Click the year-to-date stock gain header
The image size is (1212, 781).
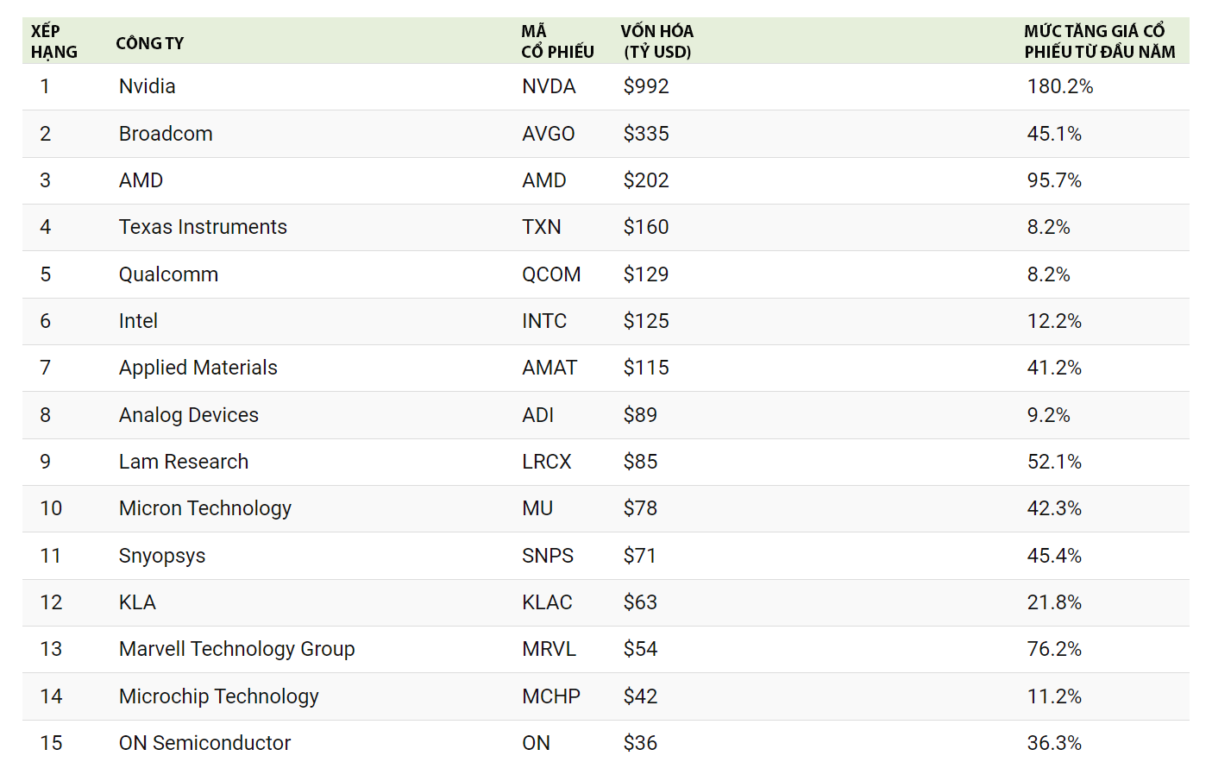pos(1098,41)
